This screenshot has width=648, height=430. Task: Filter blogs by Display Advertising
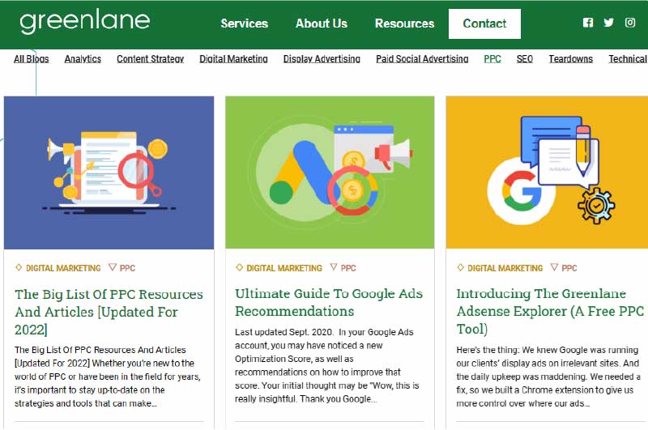(322, 59)
